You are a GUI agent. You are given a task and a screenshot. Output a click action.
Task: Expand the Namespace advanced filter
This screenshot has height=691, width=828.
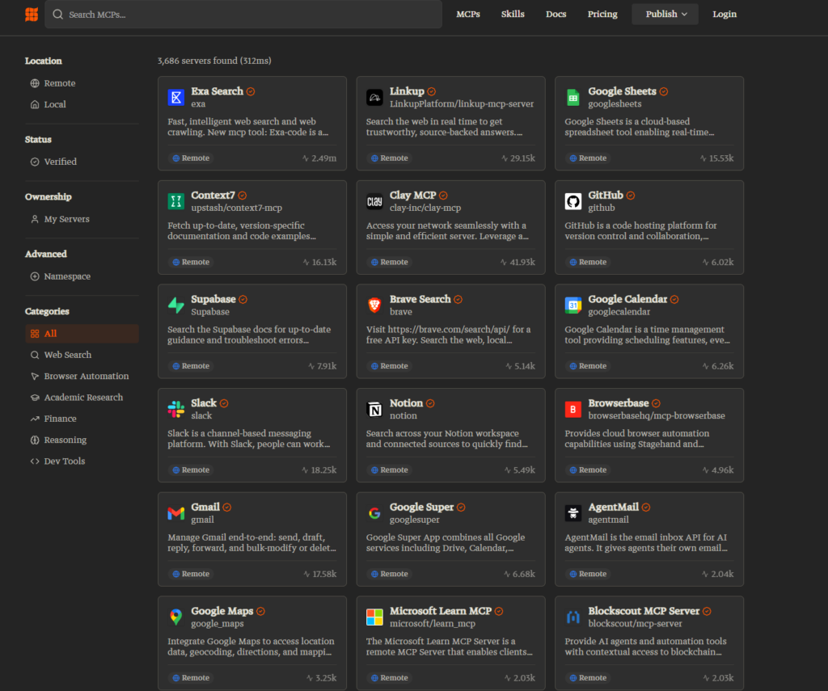tap(66, 276)
